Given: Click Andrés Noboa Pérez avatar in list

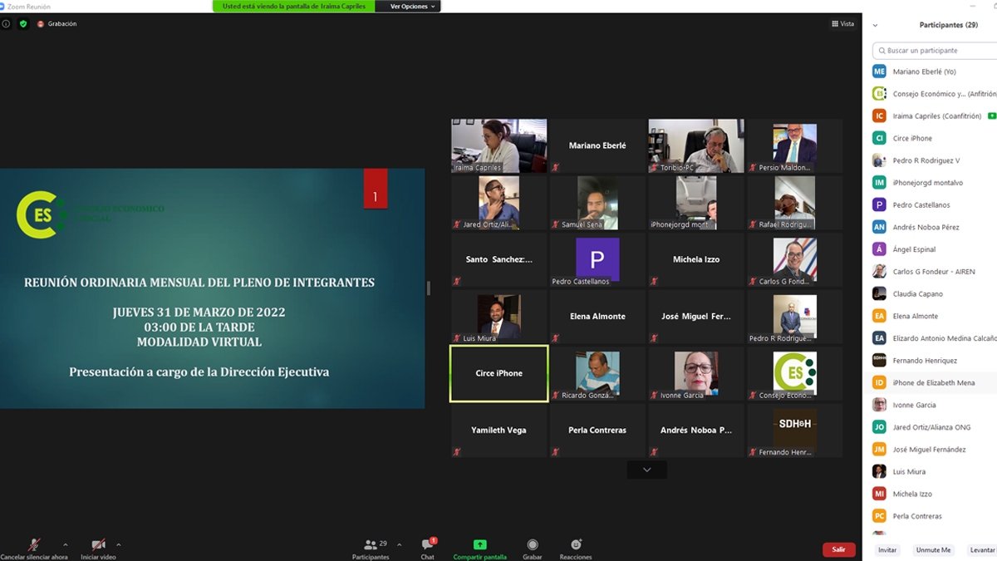Looking at the screenshot, I should tap(879, 227).
